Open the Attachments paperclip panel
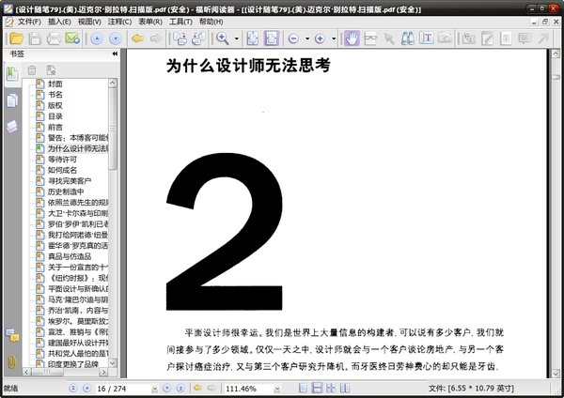This screenshot has width=564, height=398. coord(12,360)
